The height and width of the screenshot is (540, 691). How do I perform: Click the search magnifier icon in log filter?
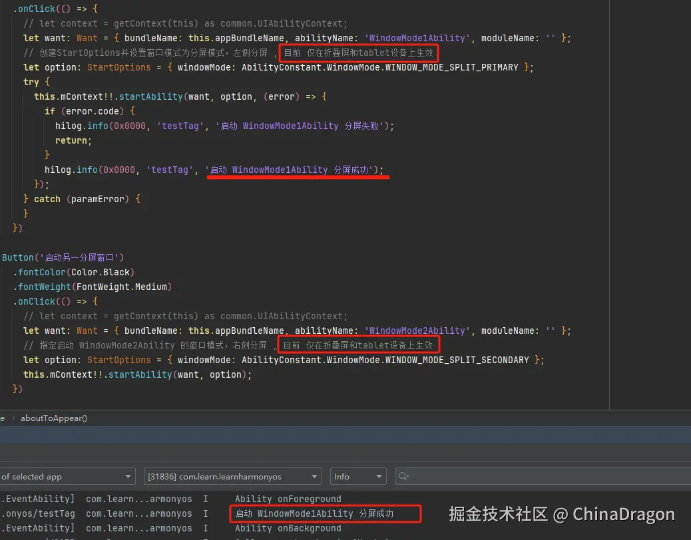pos(403,476)
